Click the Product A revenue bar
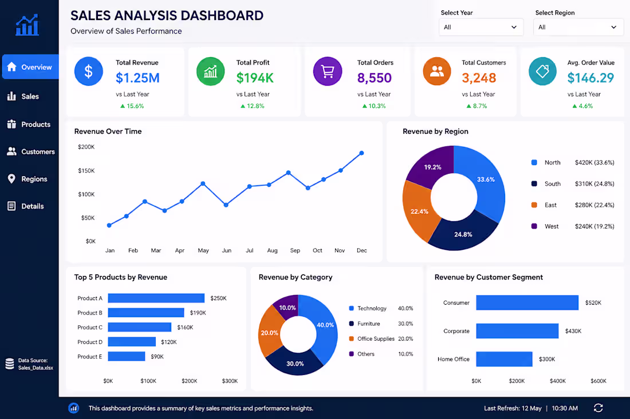Screen dimensions: 630x419 [x=156, y=298]
